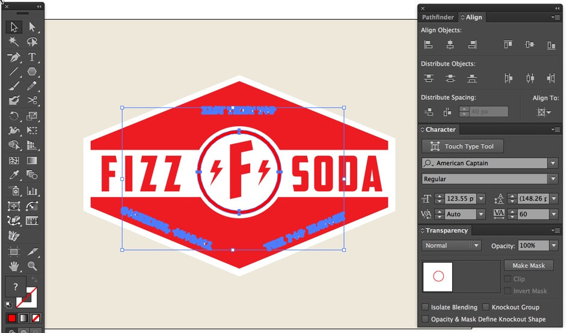Switch to the Align tab
The width and height of the screenshot is (566, 333).
pyautogui.click(x=473, y=17)
